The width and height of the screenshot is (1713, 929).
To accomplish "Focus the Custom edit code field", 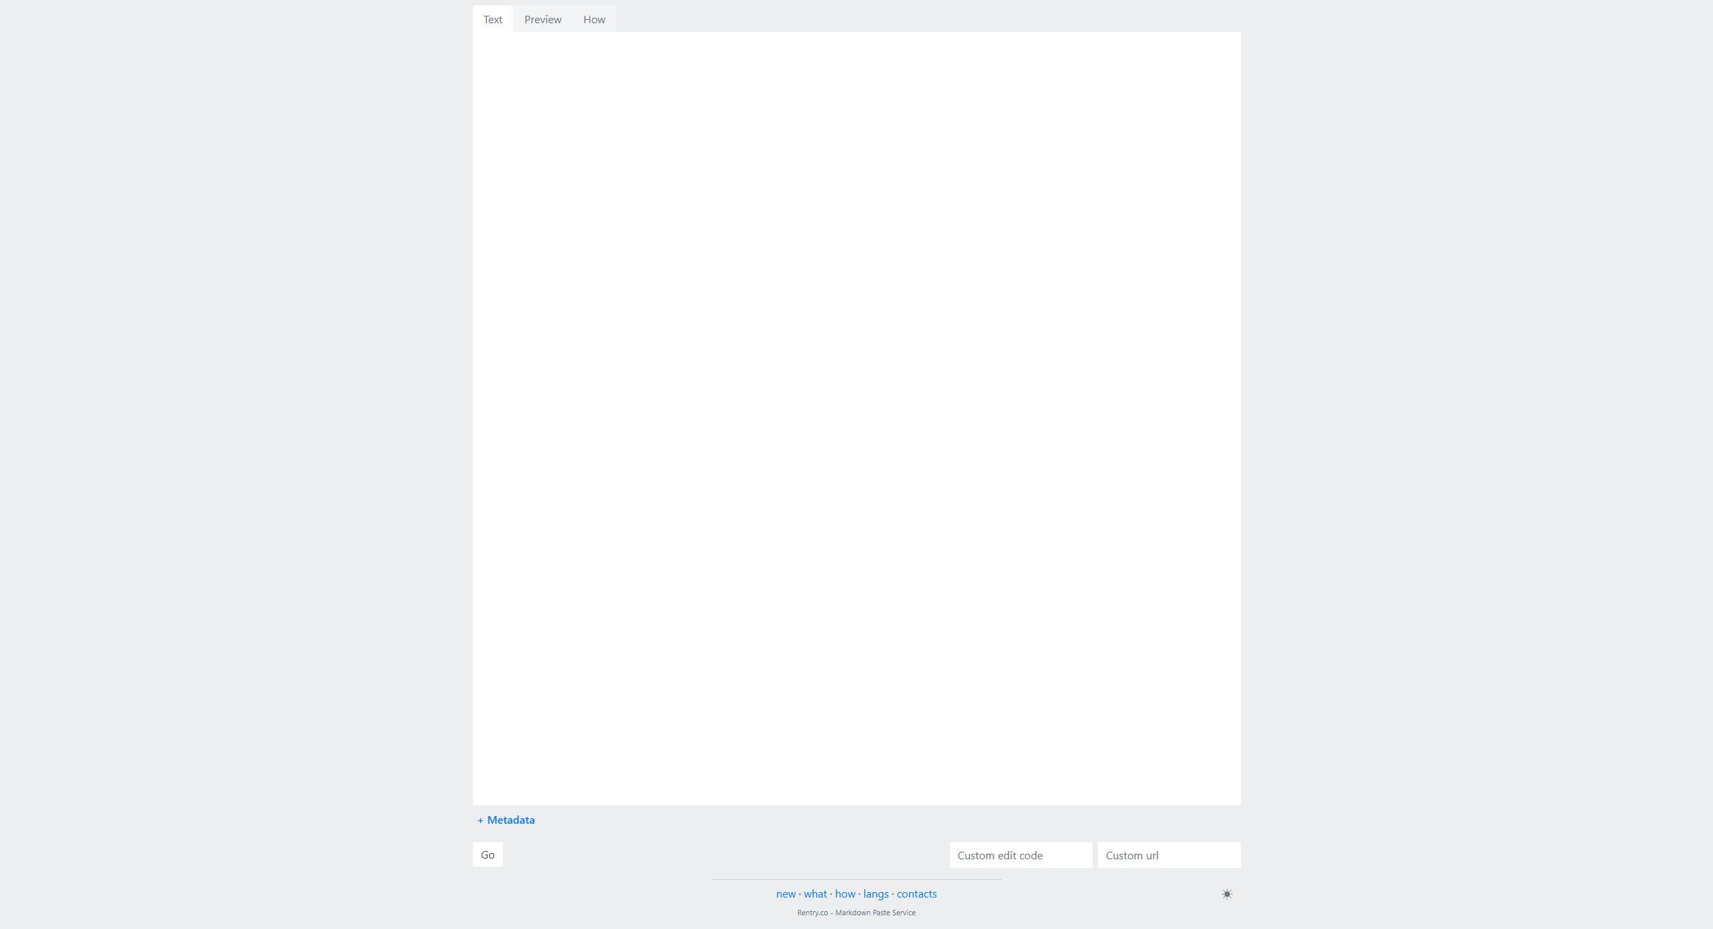I will [1021, 855].
